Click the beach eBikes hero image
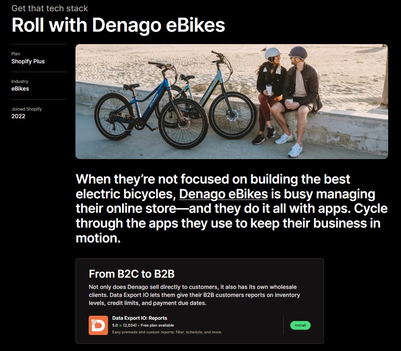401x351 pixels. point(232,102)
